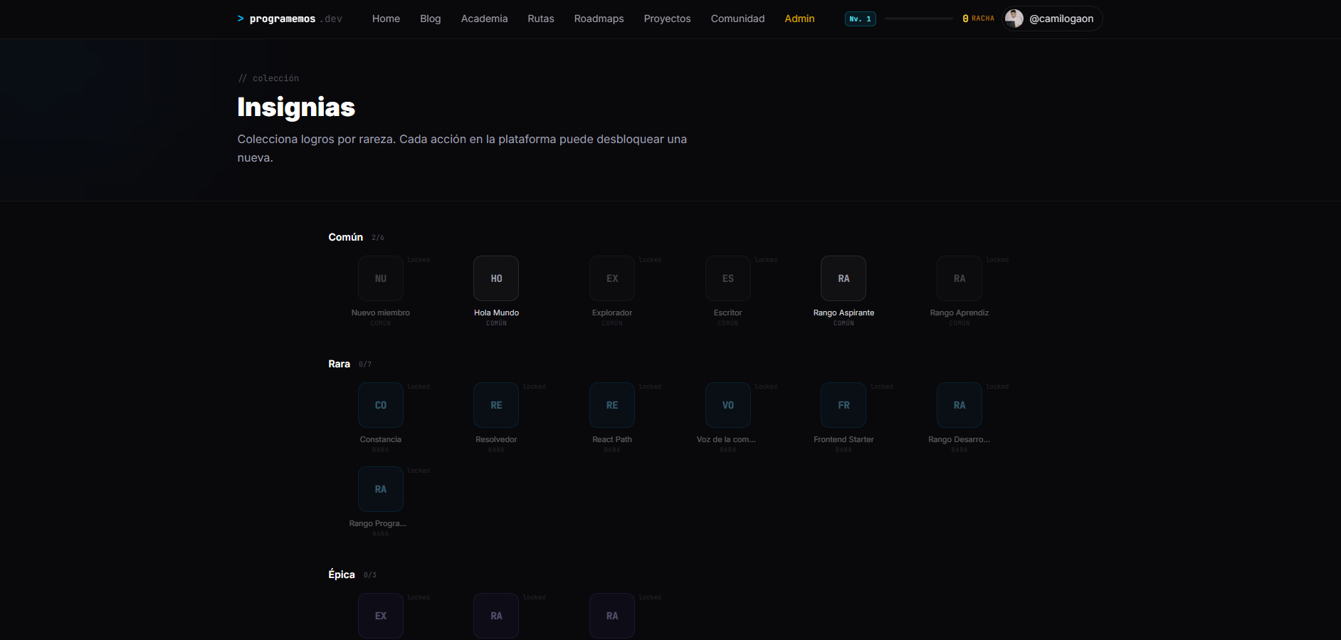Click the programemos.dev logo
Screen dimensions: 1341x640
point(290,19)
